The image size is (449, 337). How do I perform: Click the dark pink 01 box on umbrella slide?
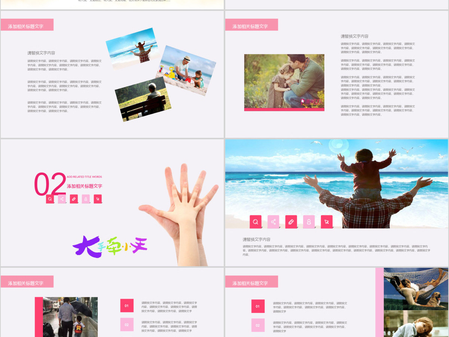click(127, 306)
